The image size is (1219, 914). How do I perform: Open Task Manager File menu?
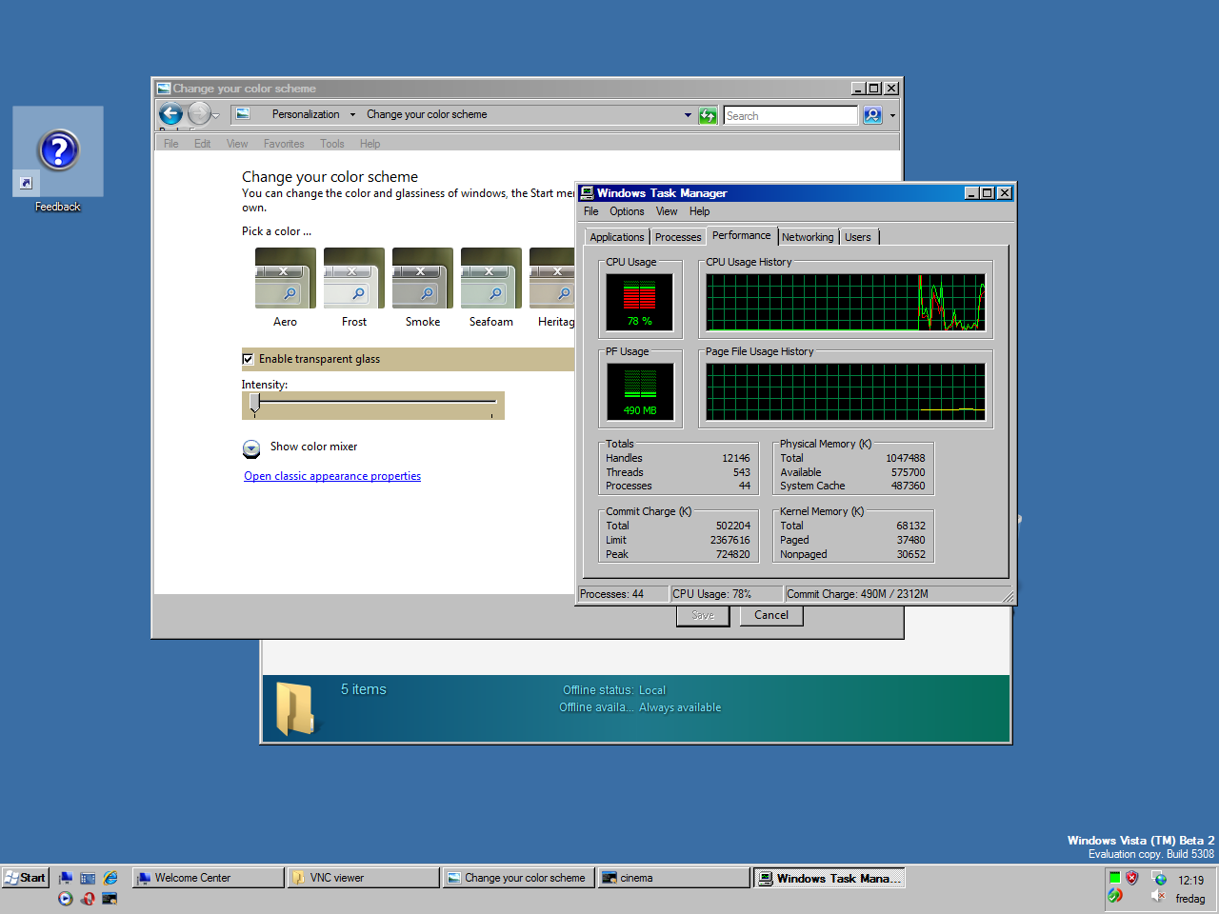point(591,211)
